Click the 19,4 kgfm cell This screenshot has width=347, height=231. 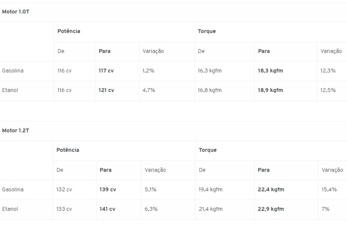point(210,190)
